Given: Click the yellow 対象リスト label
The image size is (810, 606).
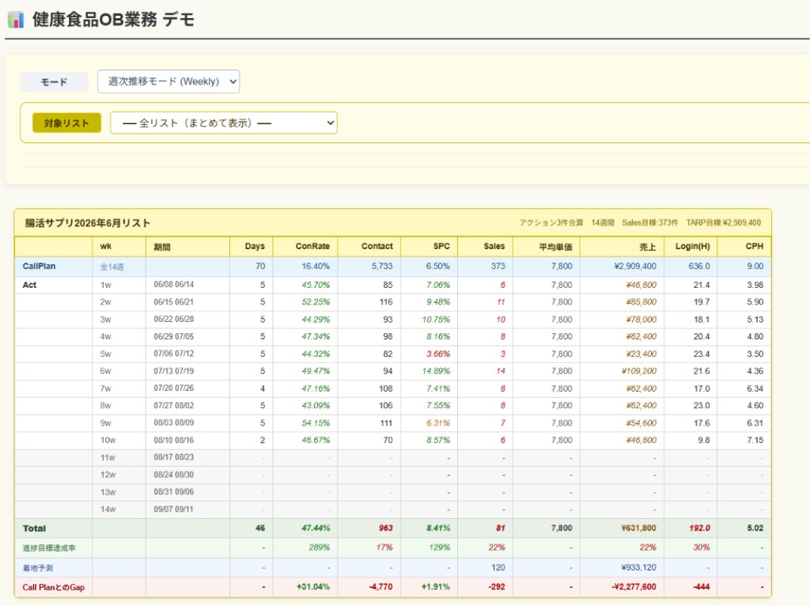Looking at the screenshot, I should pyautogui.click(x=66, y=123).
